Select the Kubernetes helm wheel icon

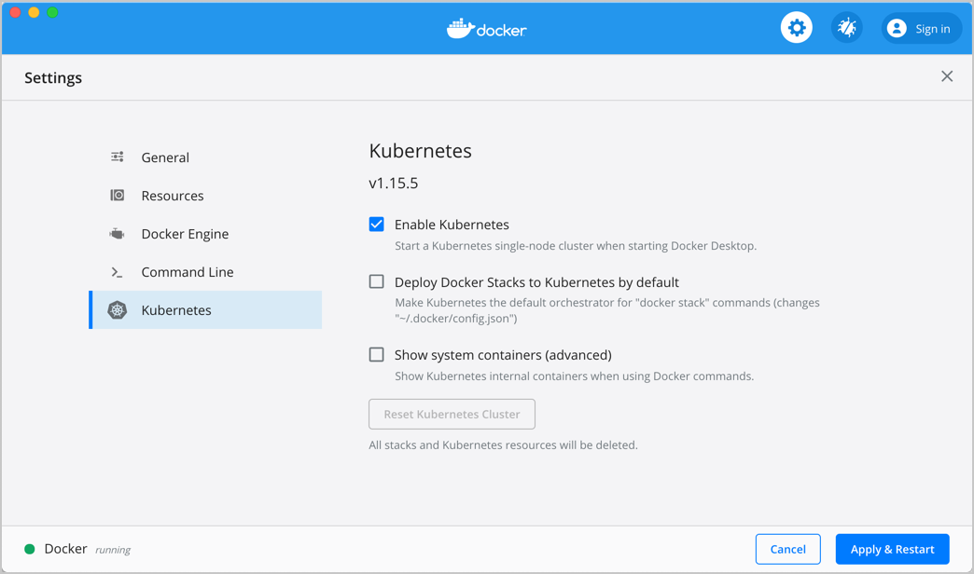click(x=117, y=309)
